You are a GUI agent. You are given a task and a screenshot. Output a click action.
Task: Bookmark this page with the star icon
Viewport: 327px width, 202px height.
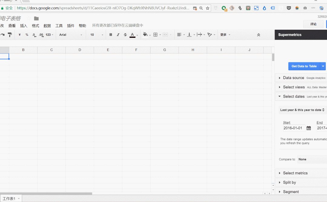[x=207, y=8]
